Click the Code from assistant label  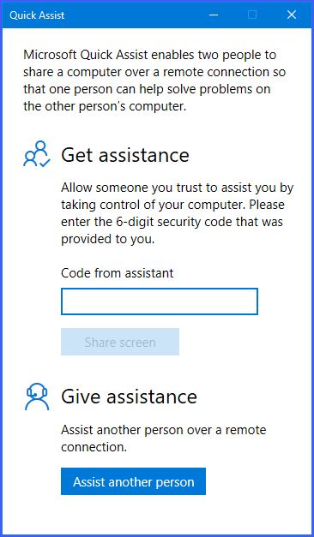click(118, 273)
